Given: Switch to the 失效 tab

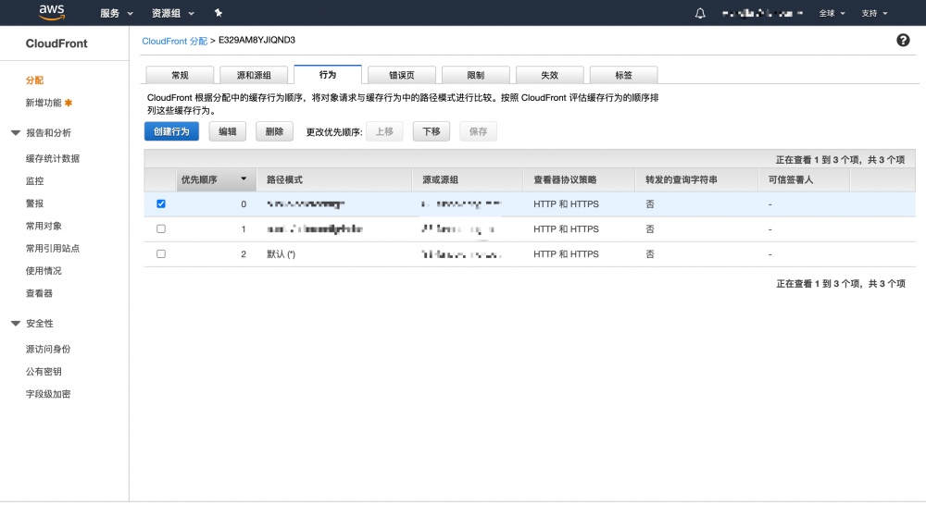Looking at the screenshot, I should click(550, 75).
